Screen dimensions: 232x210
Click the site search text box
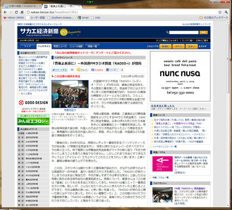click(x=184, y=32)
